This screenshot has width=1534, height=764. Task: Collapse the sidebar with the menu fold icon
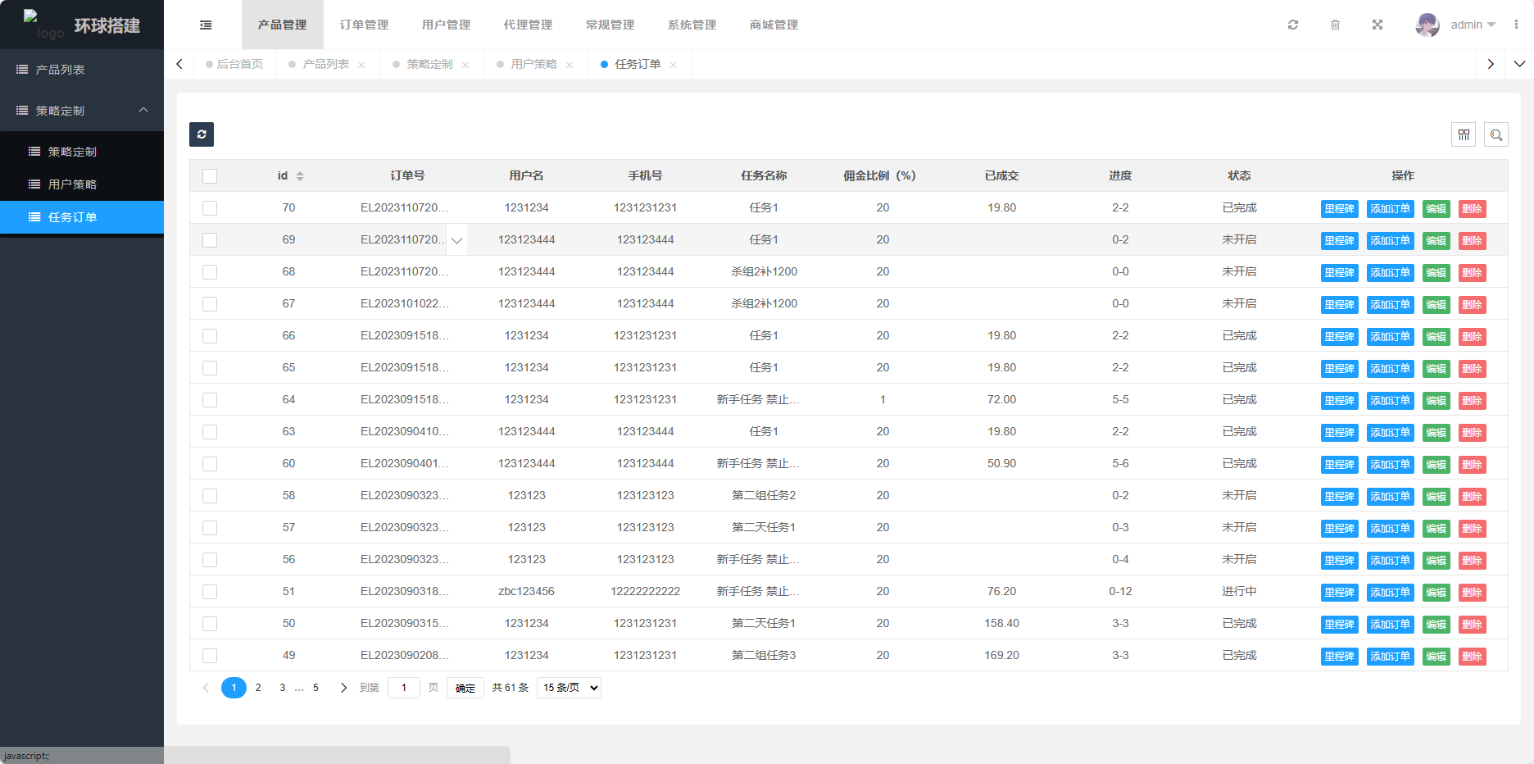pyautogui.click(x=206, y=25)
